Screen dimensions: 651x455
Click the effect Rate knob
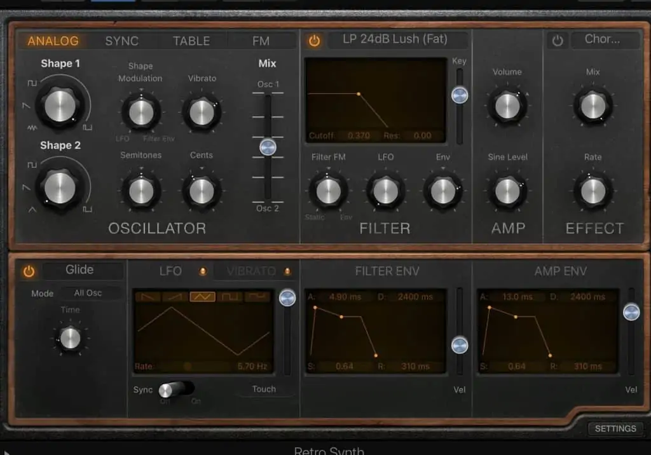pos(593,191)
